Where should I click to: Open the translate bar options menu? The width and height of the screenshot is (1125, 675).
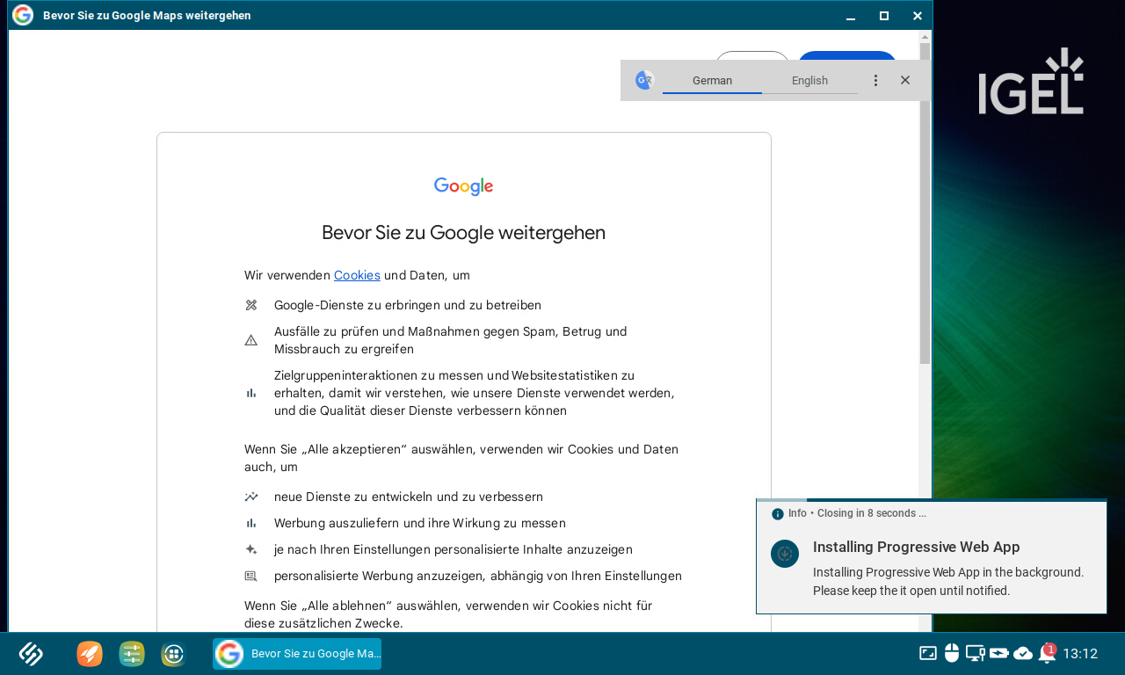point(875,81)
